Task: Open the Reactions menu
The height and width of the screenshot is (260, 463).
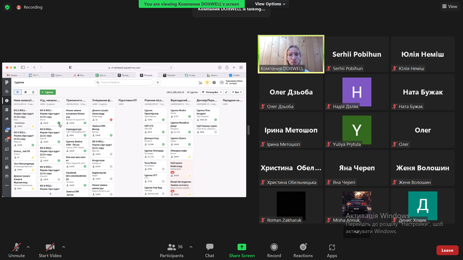Action: point(303,250)
